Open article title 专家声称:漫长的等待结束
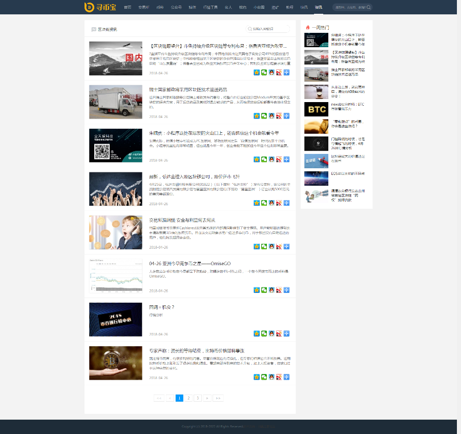 pos(197,351)
